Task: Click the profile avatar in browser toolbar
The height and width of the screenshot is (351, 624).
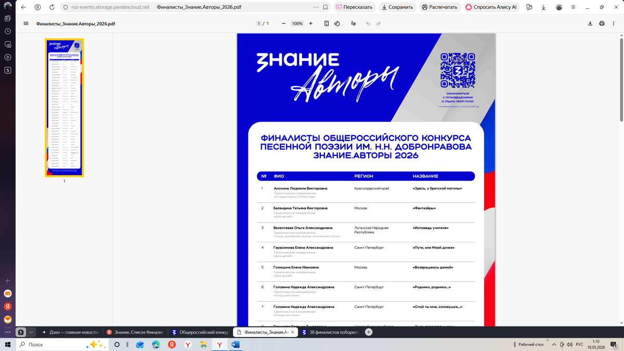Action: (x=559, y=7)
